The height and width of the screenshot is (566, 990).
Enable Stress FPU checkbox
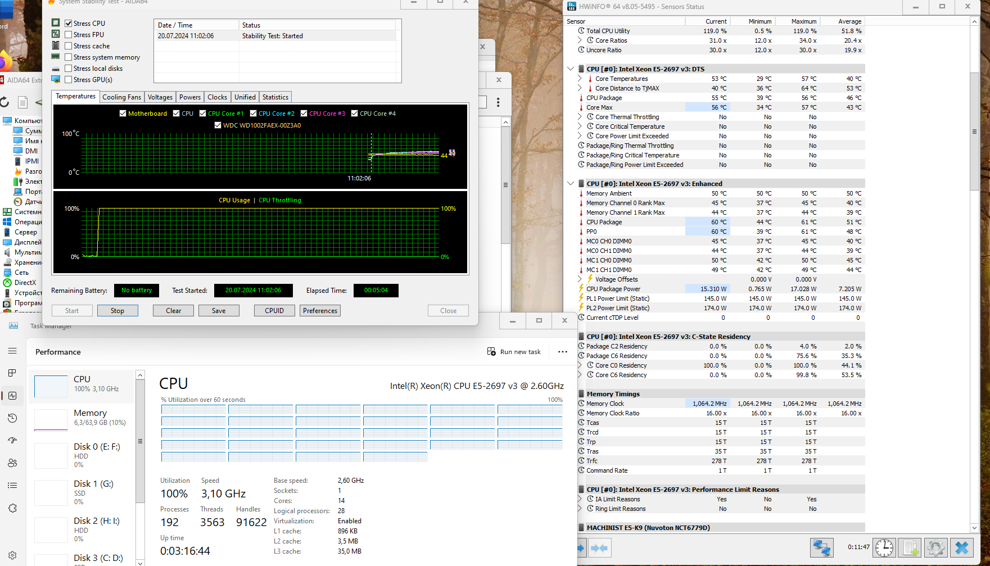click(x=68, y=35)
